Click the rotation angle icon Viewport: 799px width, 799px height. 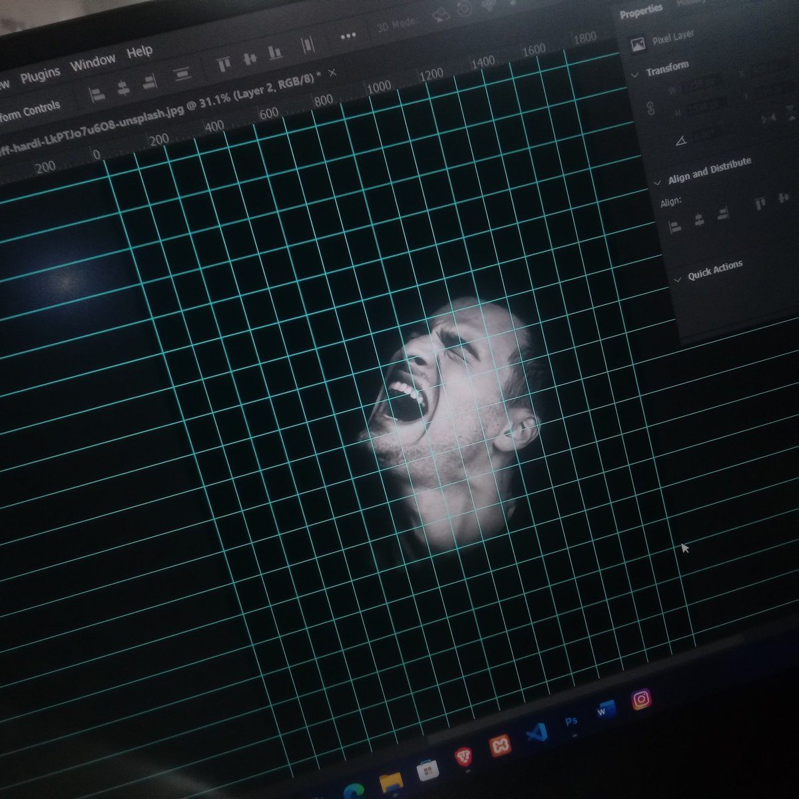click(x=680, y=140)
